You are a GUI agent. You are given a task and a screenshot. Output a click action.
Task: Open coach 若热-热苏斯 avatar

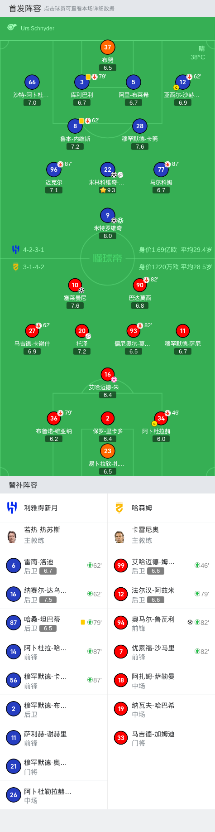click(12, 537)
